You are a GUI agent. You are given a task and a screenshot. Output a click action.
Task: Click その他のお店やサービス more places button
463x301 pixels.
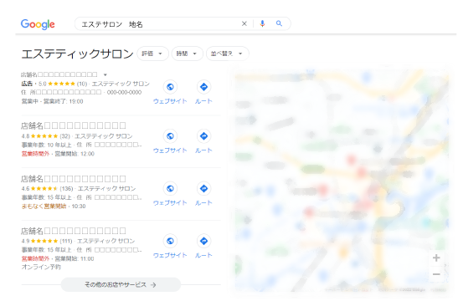tap(121, 285)
